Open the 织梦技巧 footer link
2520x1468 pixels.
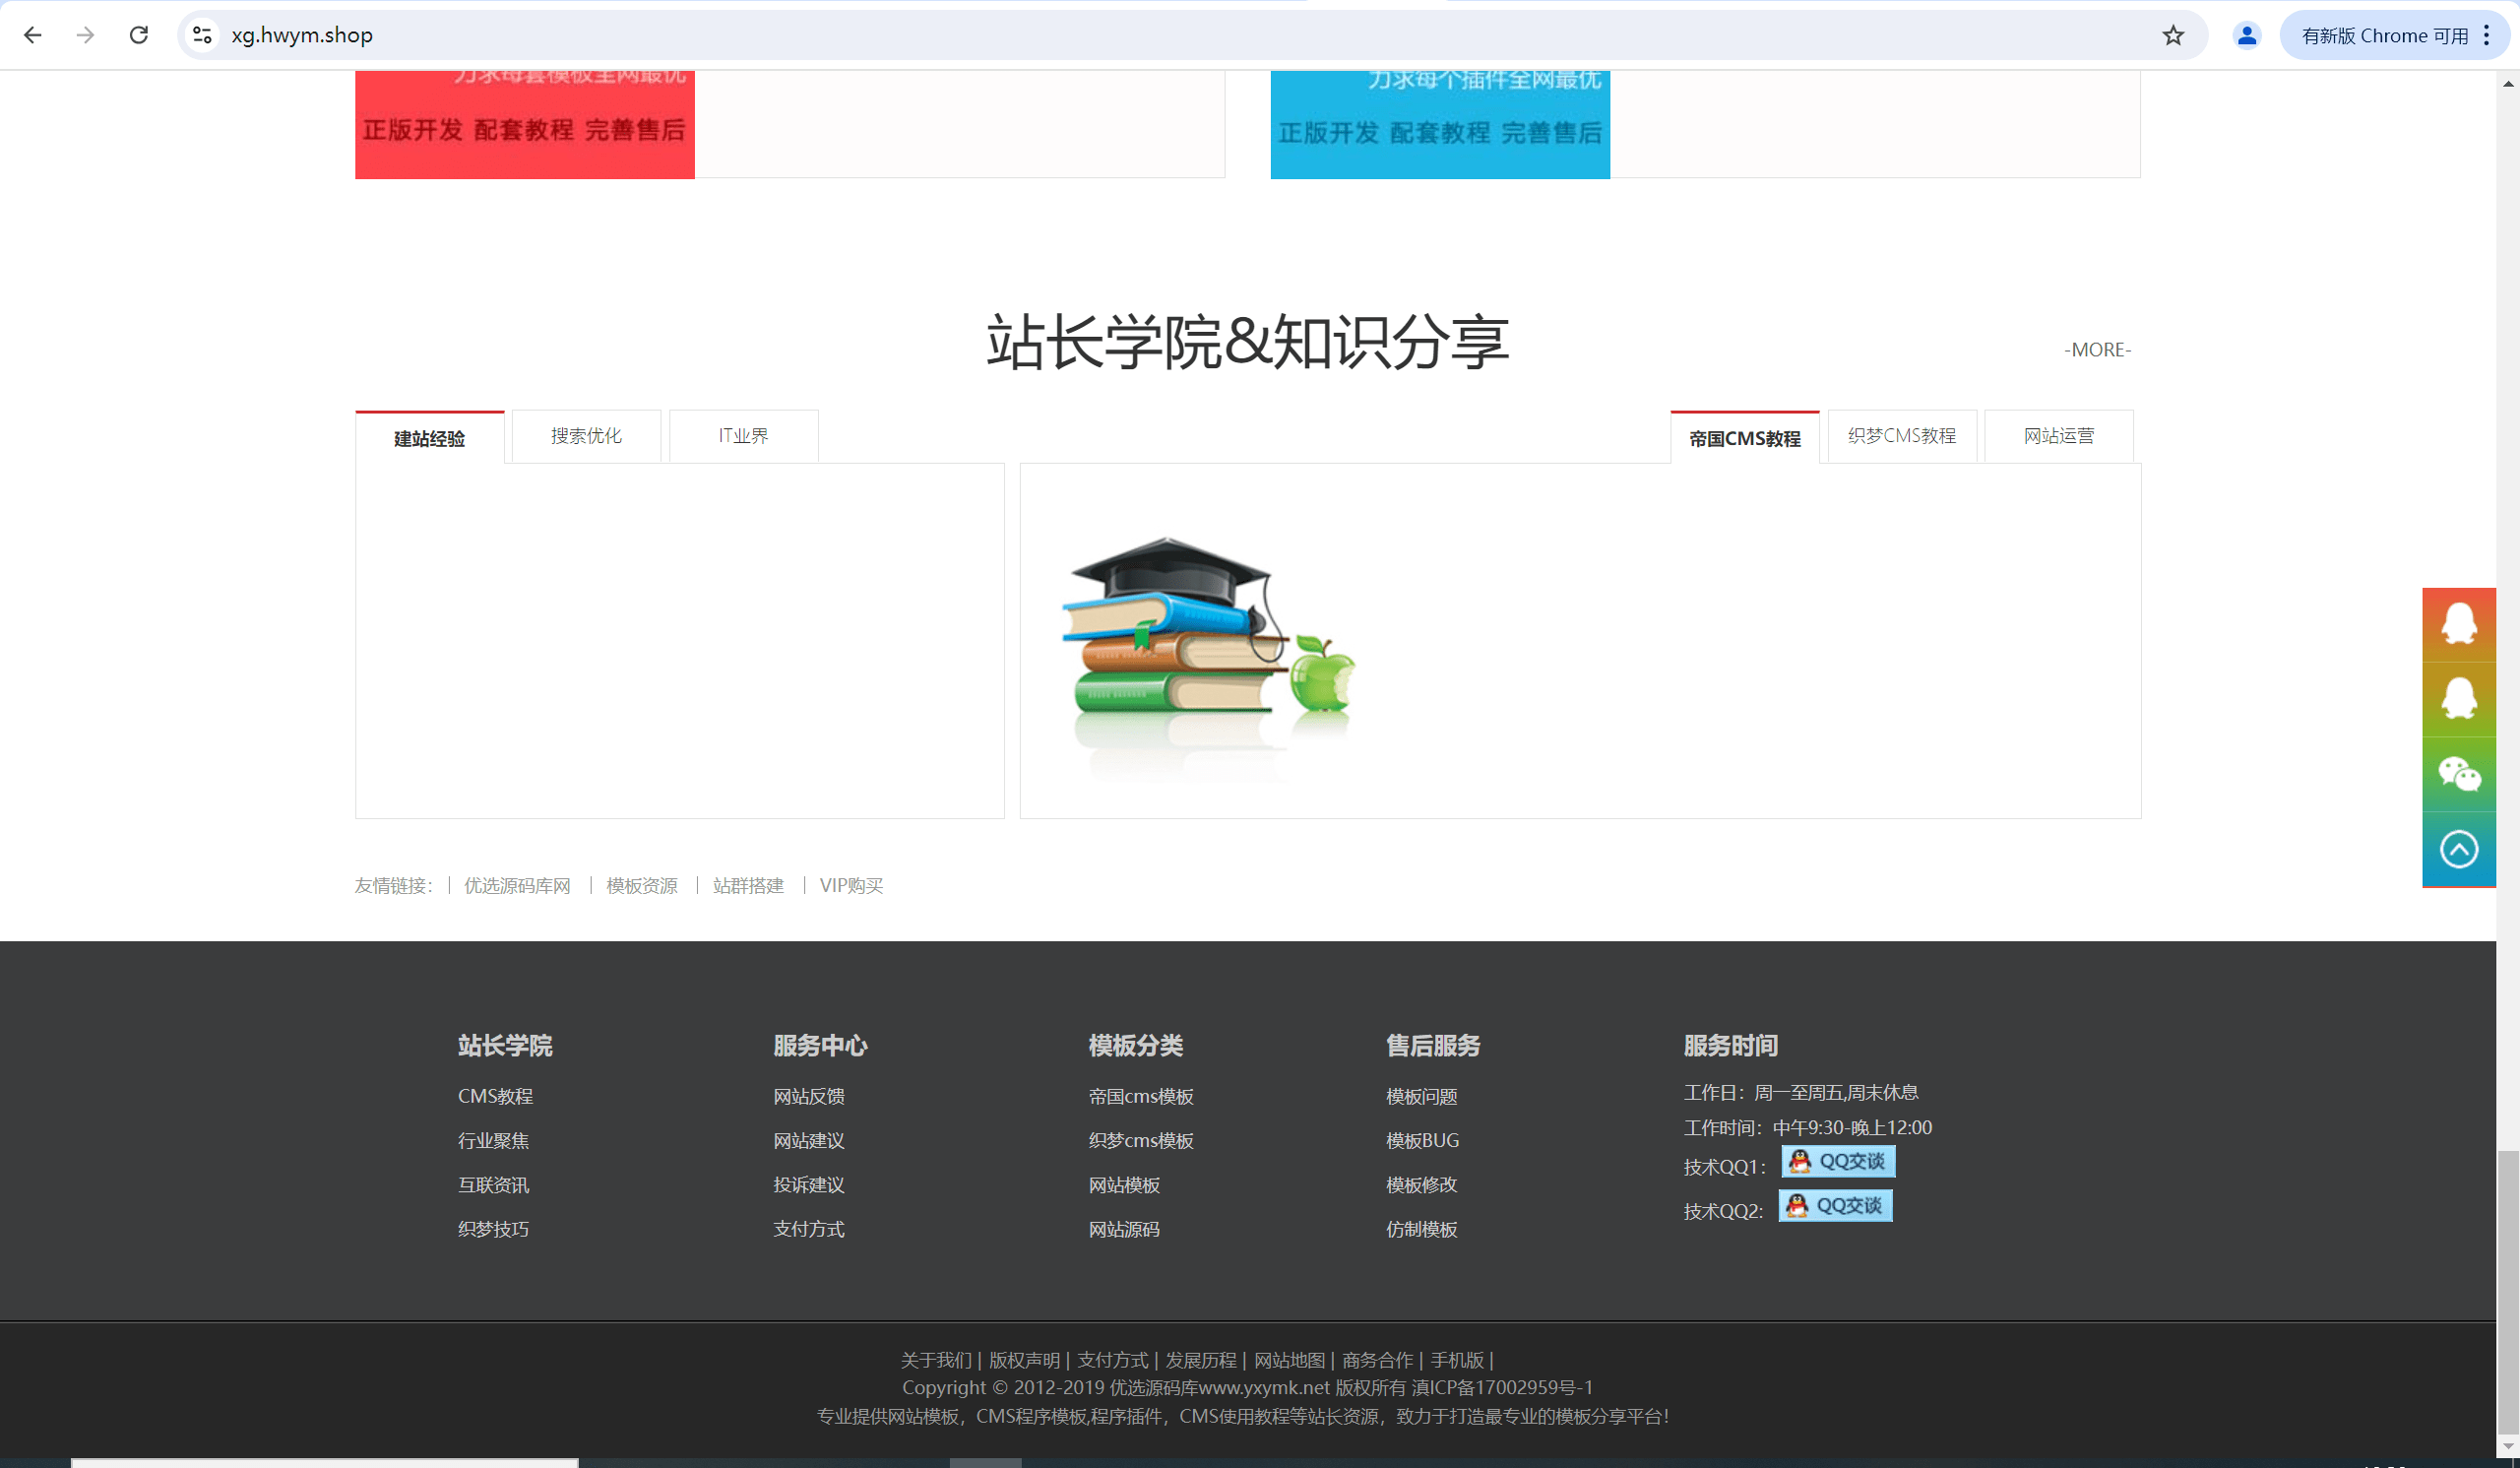493,1229
